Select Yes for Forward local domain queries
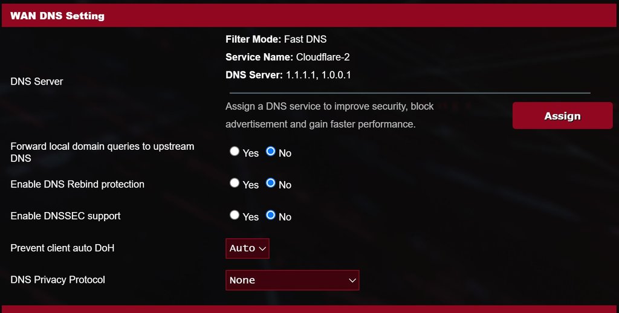Screen dimensions: 619x313 click(235, 151)
